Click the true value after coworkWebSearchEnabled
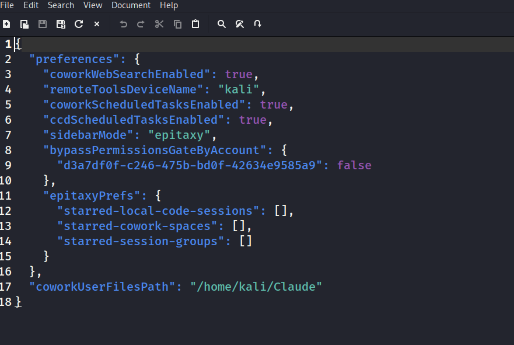This screenshot has width=514, height=345. 239,75
